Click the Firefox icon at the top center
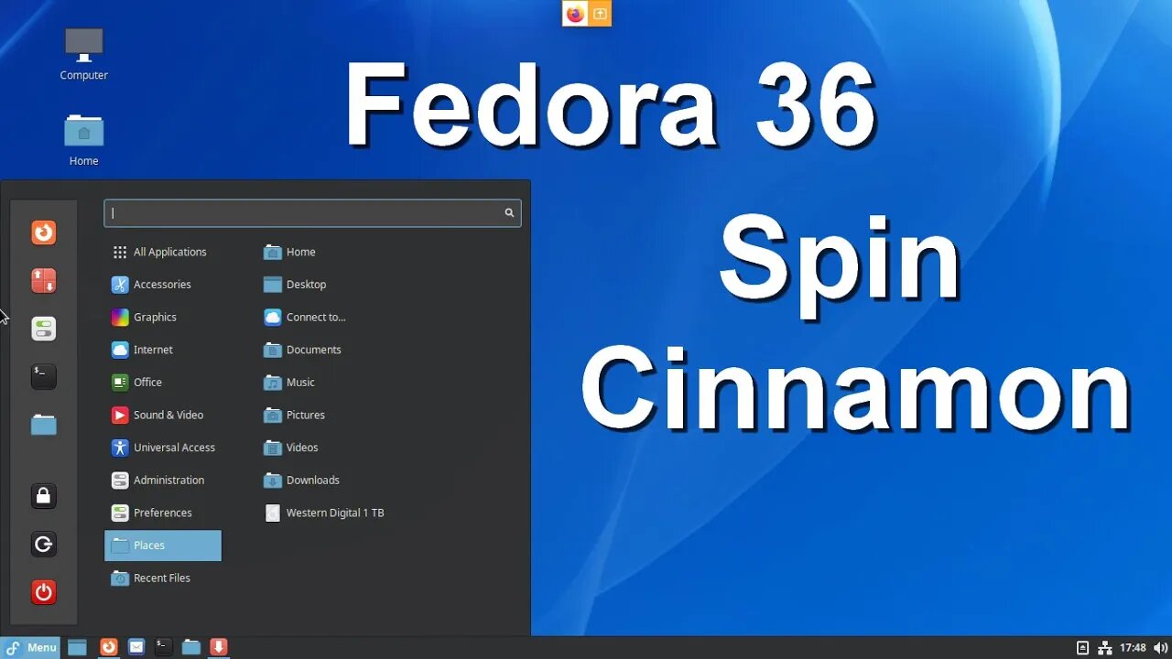The width and height of the screenshot is (1172, 659). (575, 14)
